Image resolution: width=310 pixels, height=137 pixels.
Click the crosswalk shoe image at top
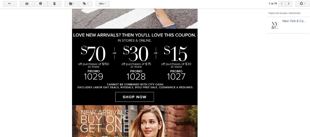pos(135,19)
